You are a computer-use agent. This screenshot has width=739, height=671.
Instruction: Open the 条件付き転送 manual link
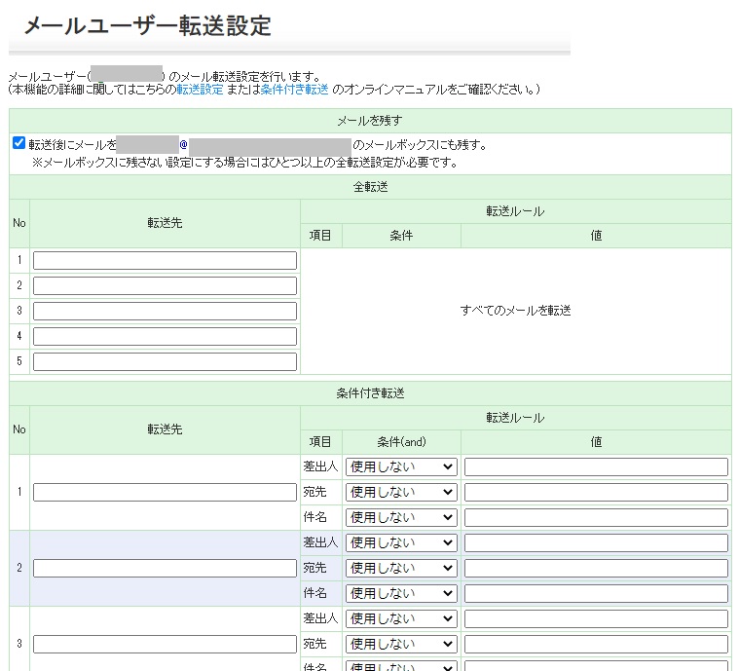coord(294,90)
